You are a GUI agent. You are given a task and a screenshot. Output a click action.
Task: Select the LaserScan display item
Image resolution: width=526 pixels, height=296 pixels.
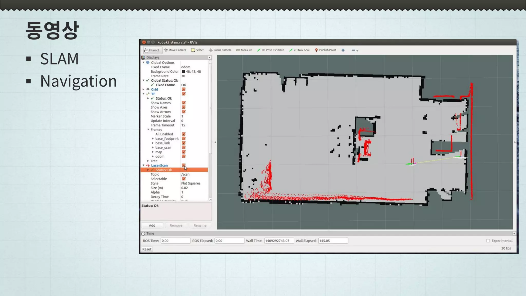pos(159,165)
